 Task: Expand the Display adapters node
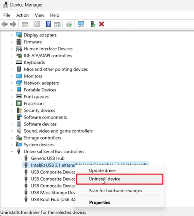(12, 35)
